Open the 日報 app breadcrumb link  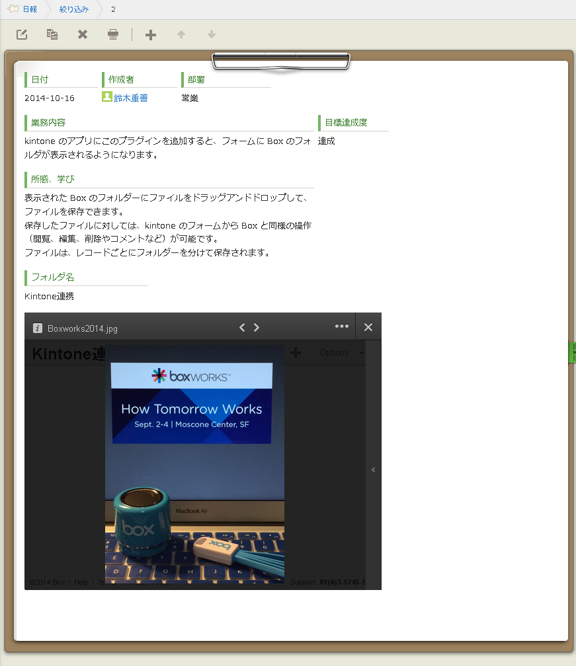[x=30, y=9]
